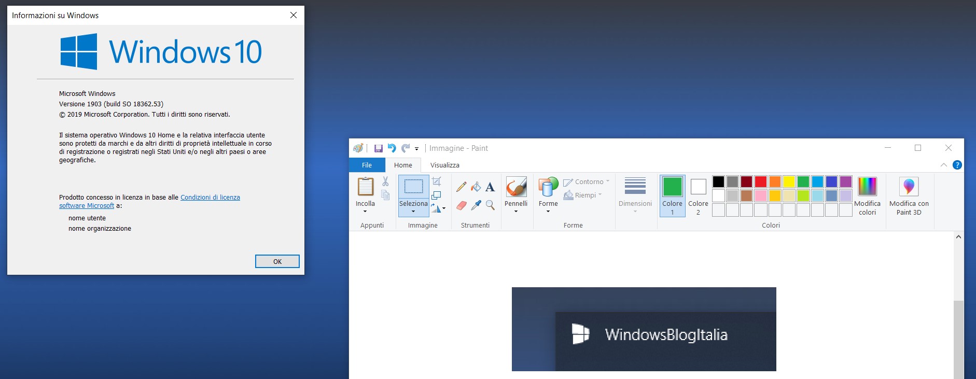Expand the Rotate dropdown in Immagine group
The height and width of the screenshot is (379, 976).
(444, 208)
